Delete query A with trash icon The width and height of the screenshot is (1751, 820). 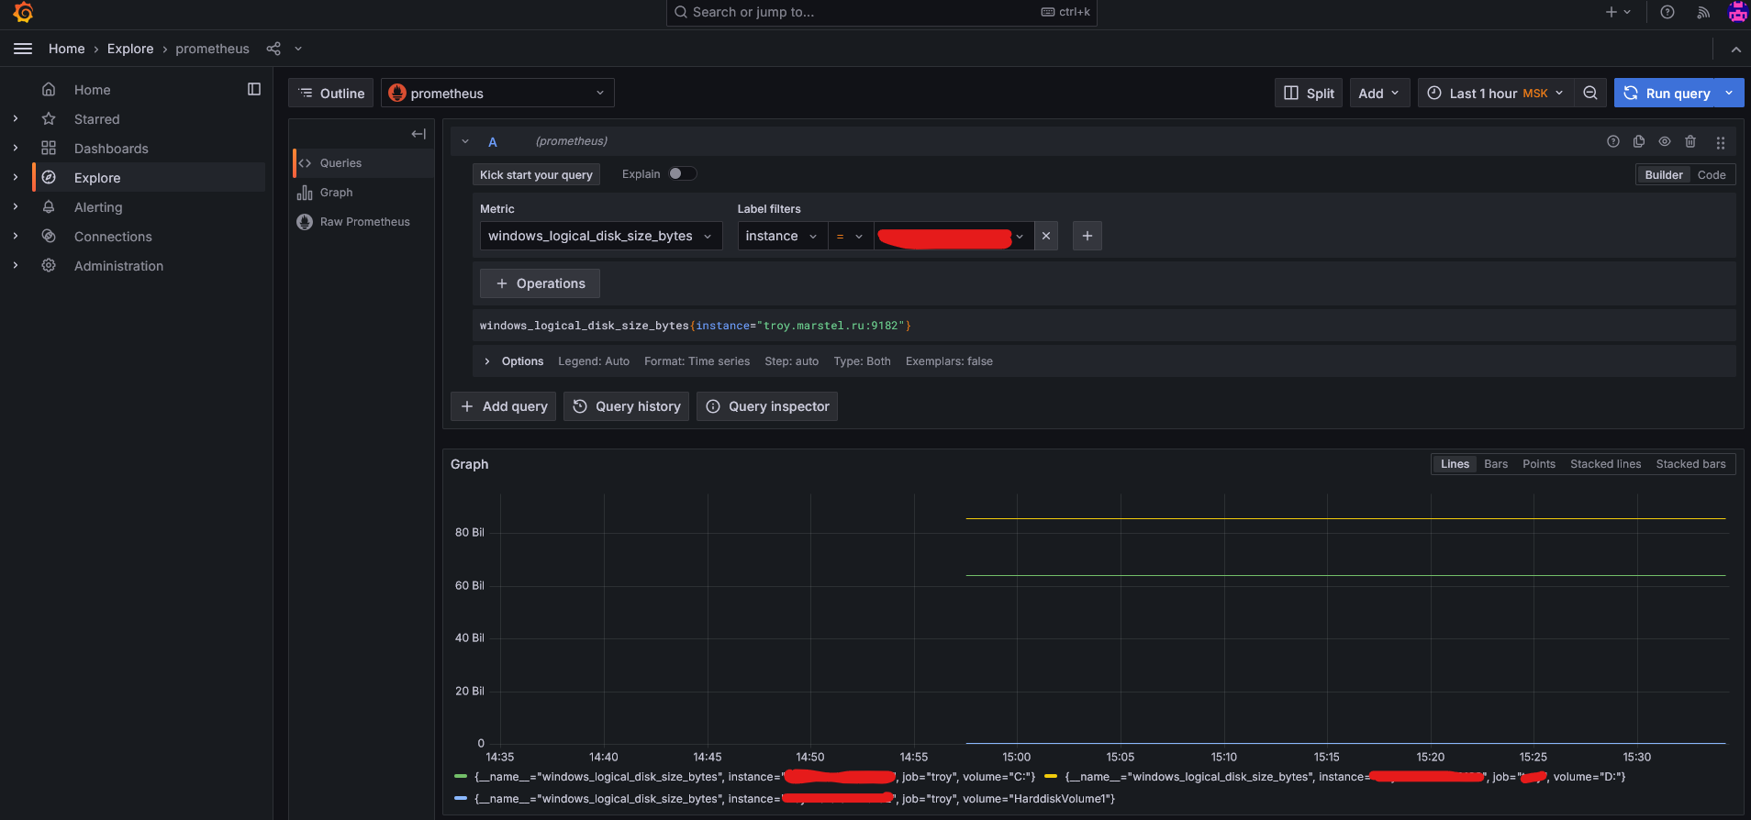tap(1690, 141)
